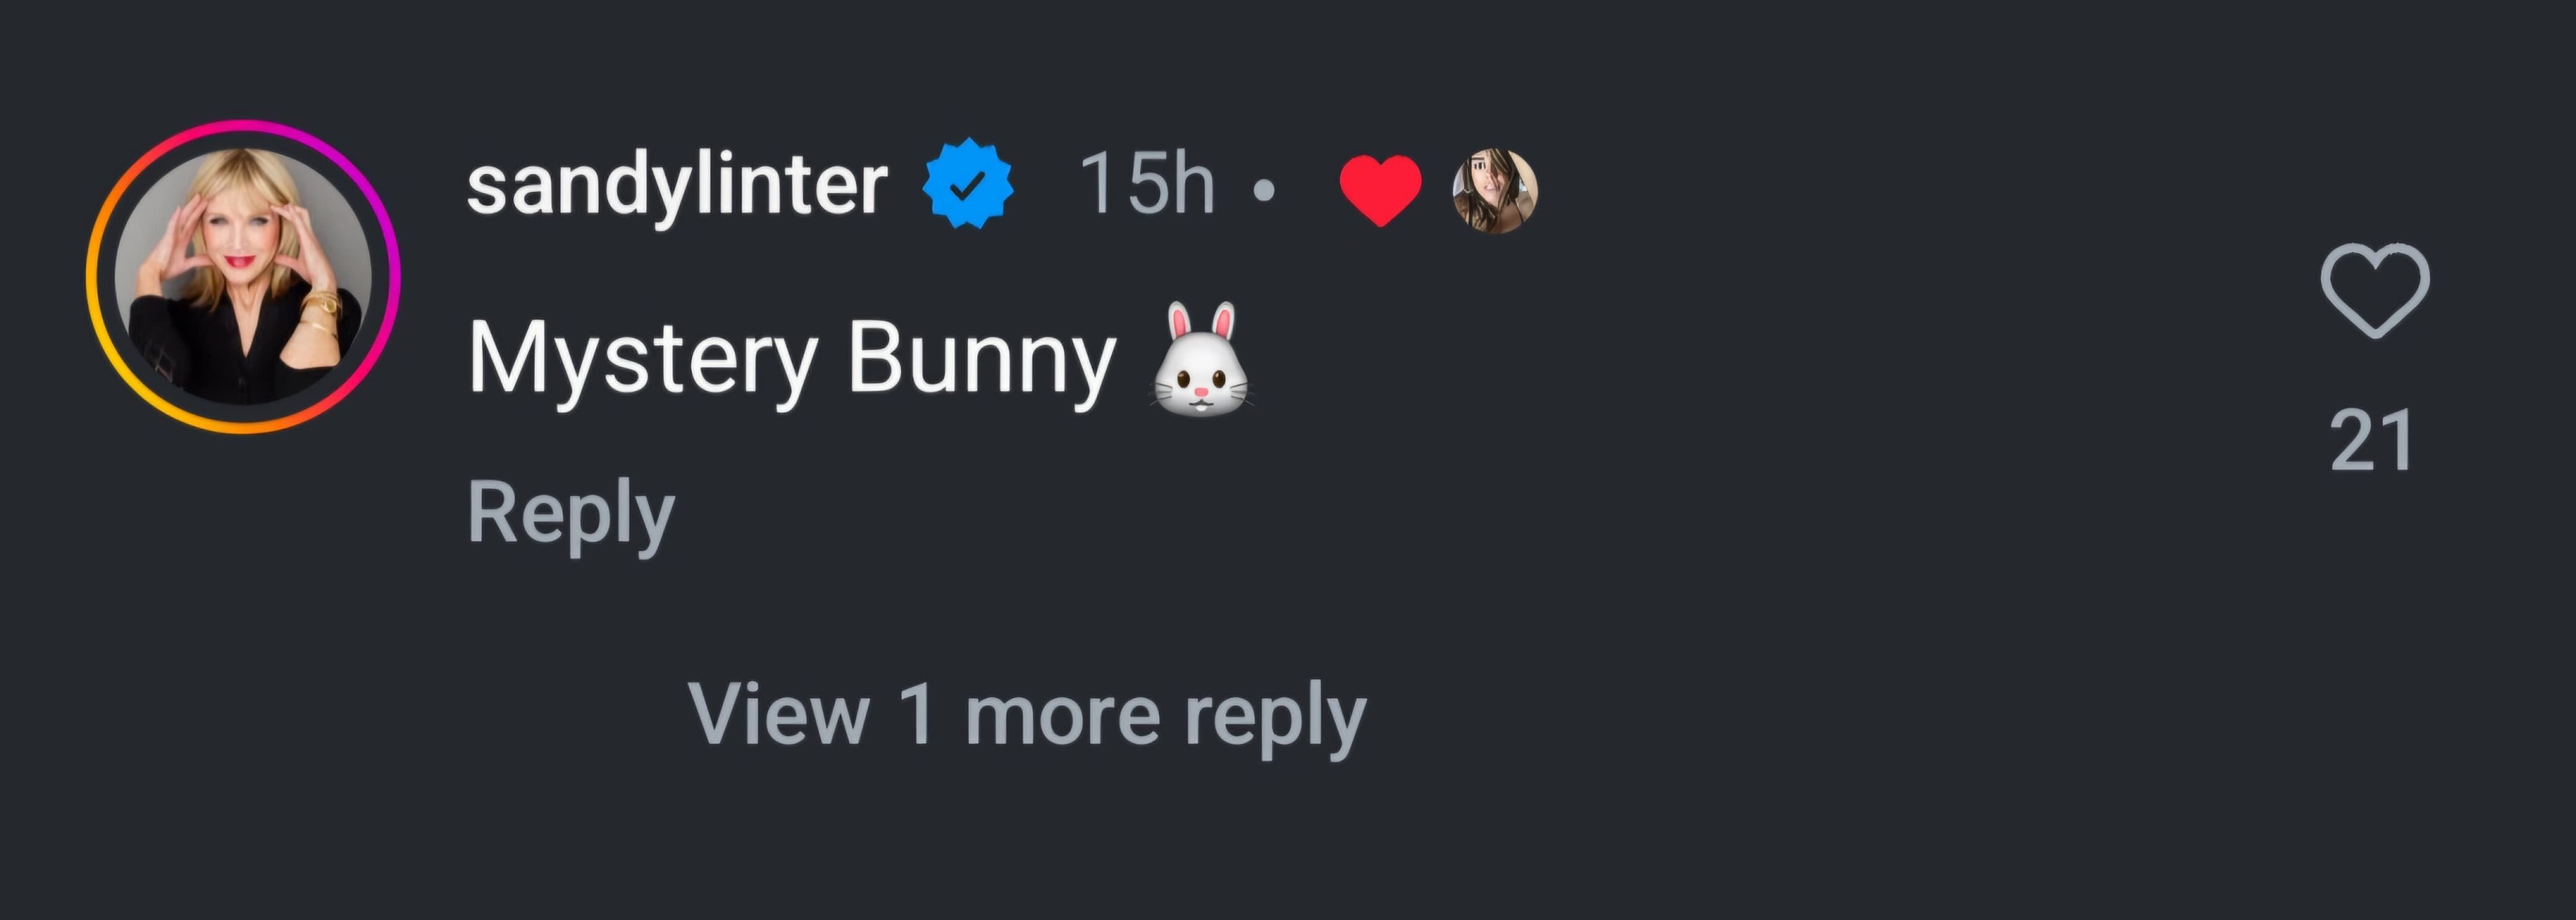
Task: Click the white checkmark inside the verified badge
Action: click(x=967, y=185)
